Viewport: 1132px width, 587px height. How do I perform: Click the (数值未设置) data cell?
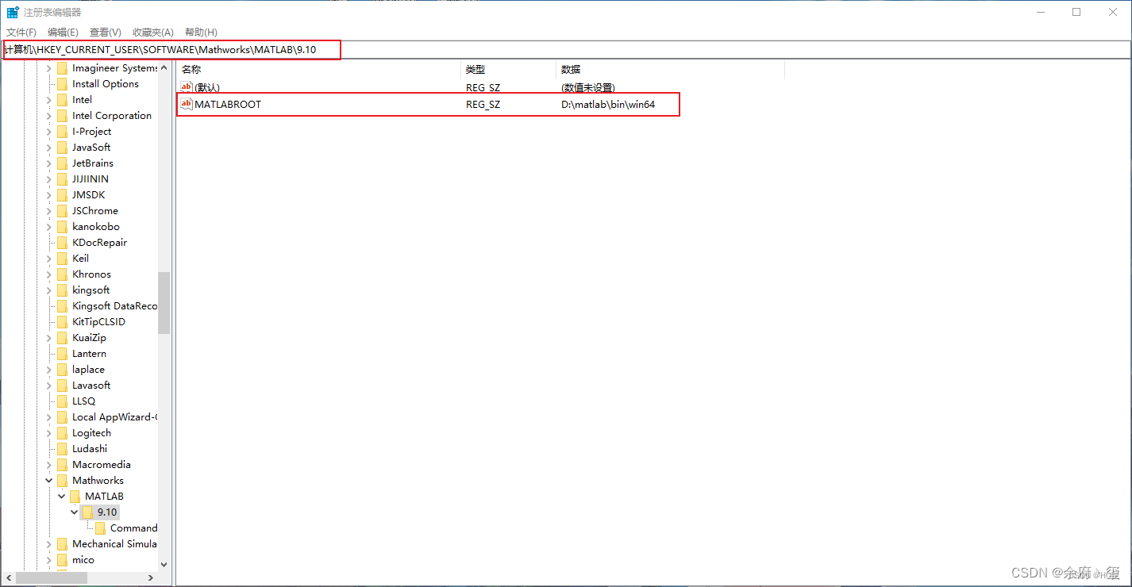(x=588, y=88)
